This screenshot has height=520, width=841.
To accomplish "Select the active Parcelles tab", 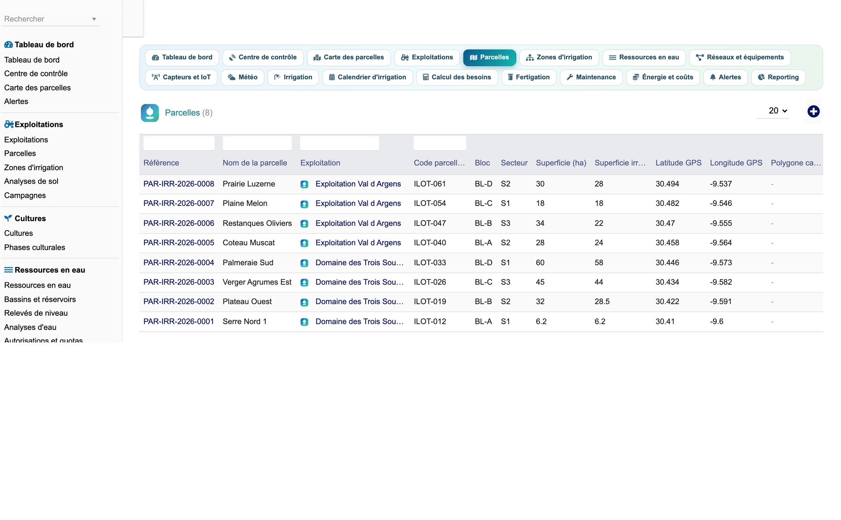I will tap(489, 57).
